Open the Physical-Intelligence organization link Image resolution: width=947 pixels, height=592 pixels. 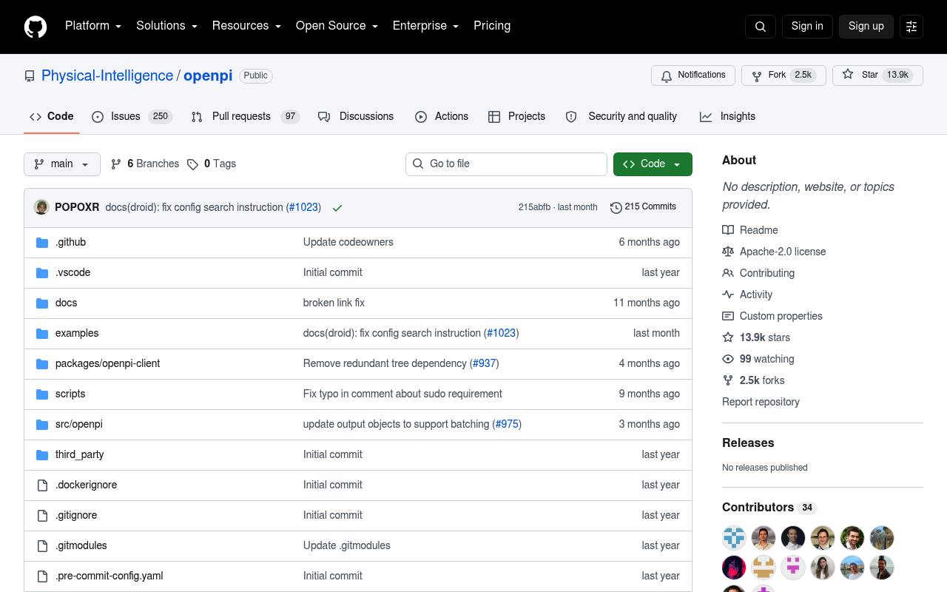107,75
